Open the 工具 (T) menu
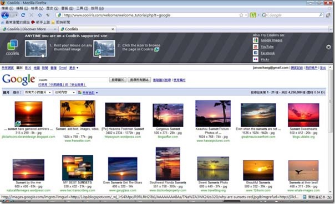The width and height of the screenshot is (335, 204). click(82, 8)
